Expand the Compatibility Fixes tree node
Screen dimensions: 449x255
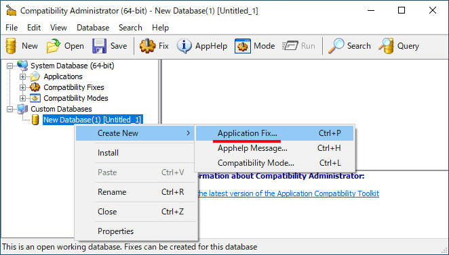[22, 88]
